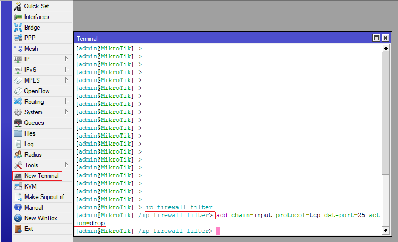
Task: Open KVM via its computers icon
Action: pos(18,186)
